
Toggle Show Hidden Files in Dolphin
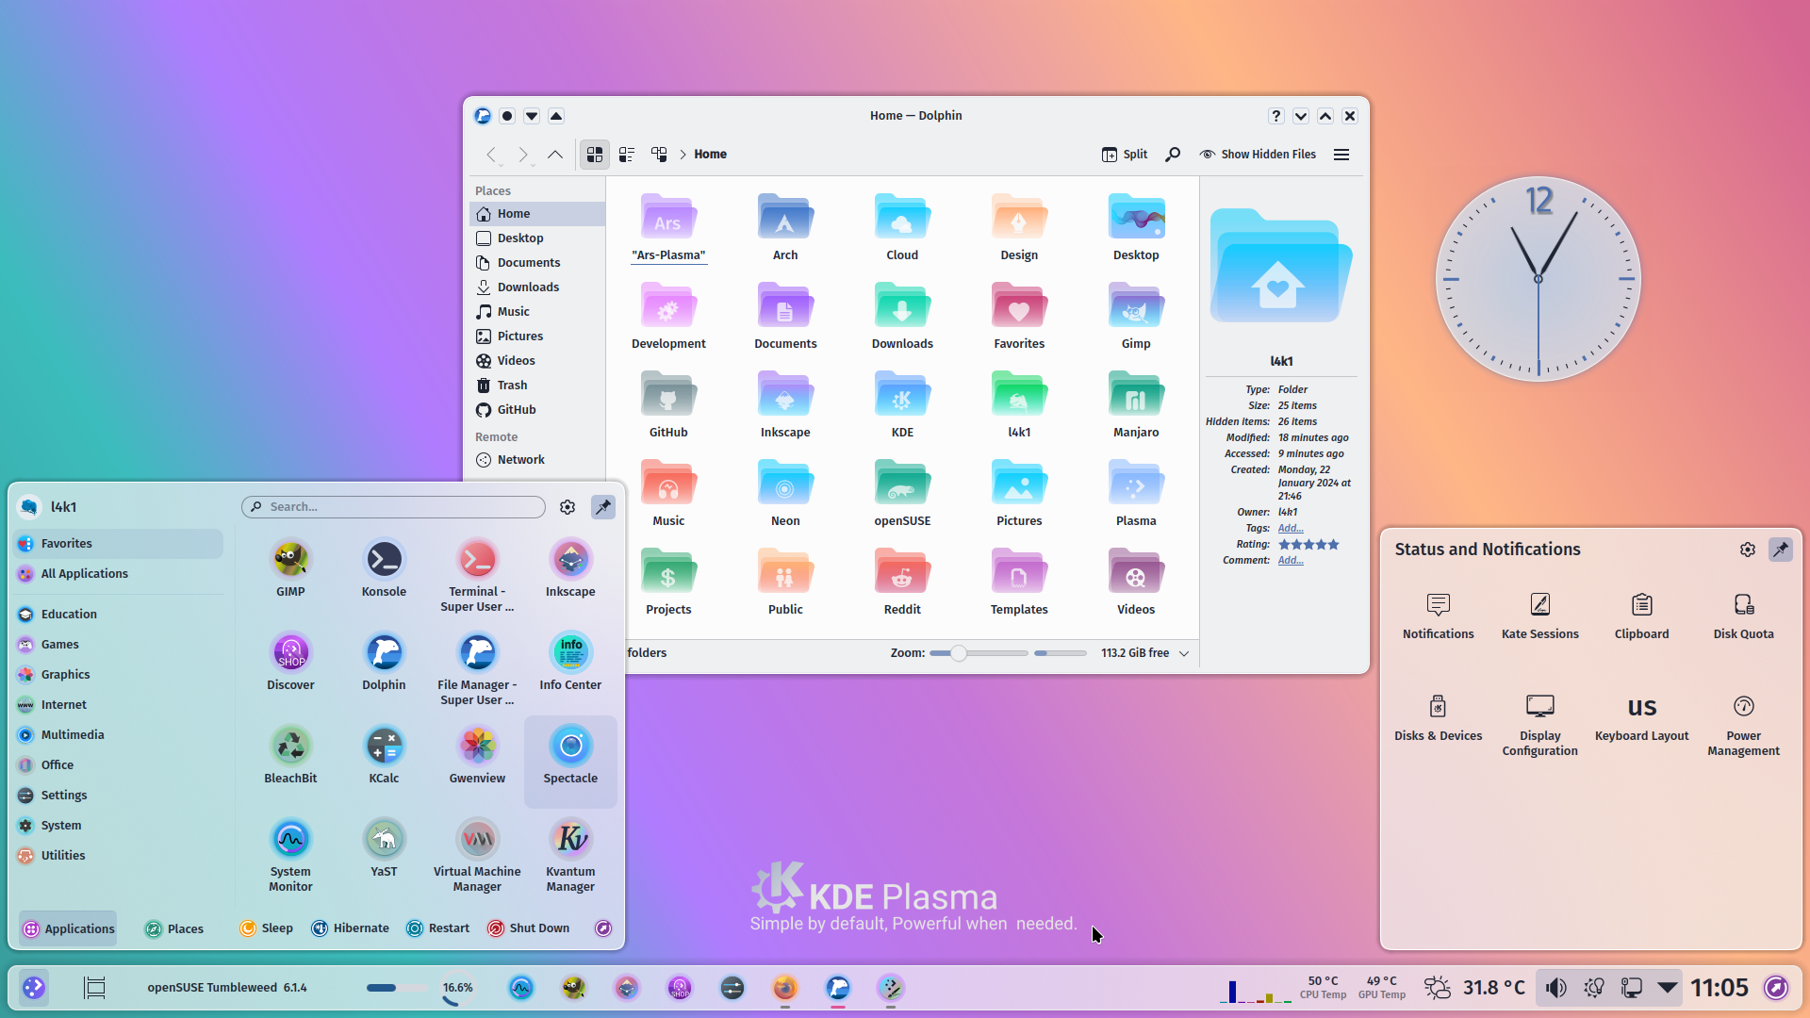pyautogui.click(x=1258, y=155)
